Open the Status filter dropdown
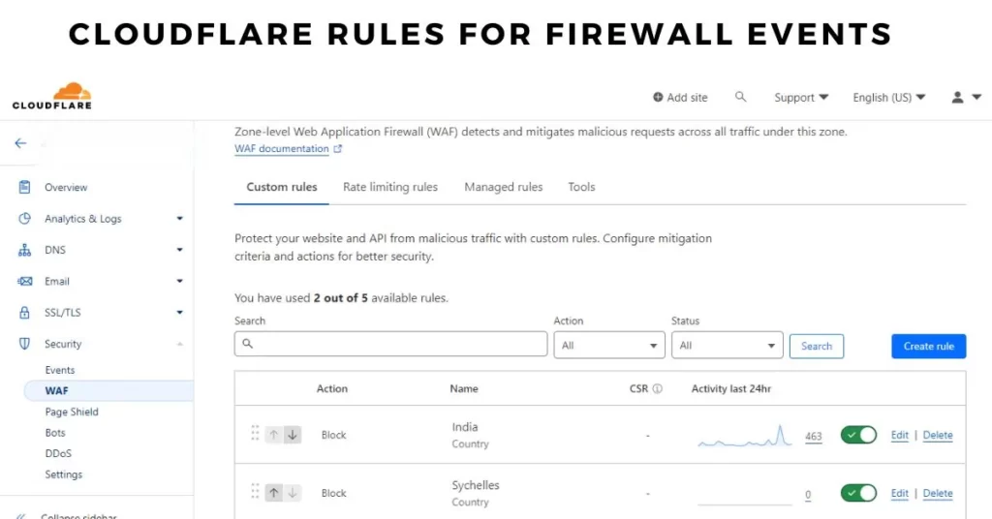 [x=727, y=345]
